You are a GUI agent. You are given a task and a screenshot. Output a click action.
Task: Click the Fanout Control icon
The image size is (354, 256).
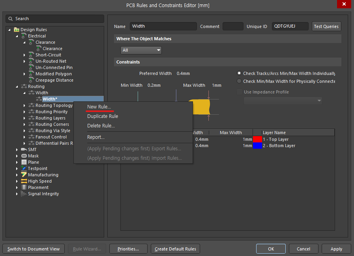tap(32, 137)
